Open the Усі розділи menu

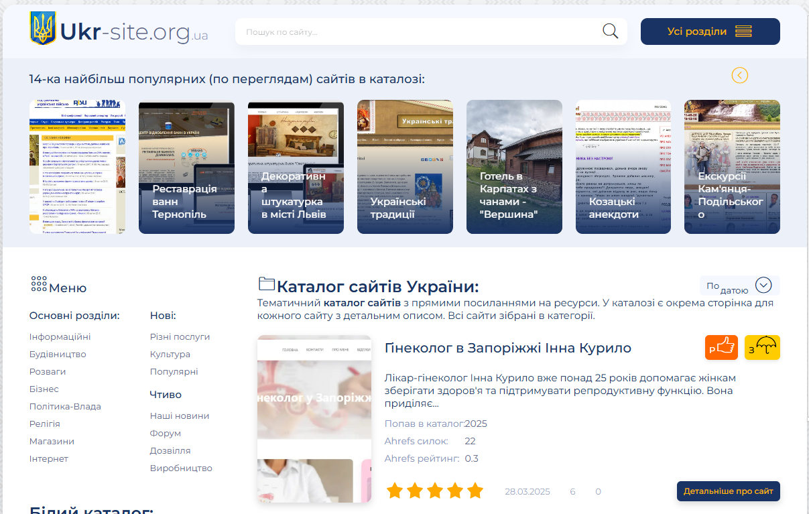click(710, 31)
